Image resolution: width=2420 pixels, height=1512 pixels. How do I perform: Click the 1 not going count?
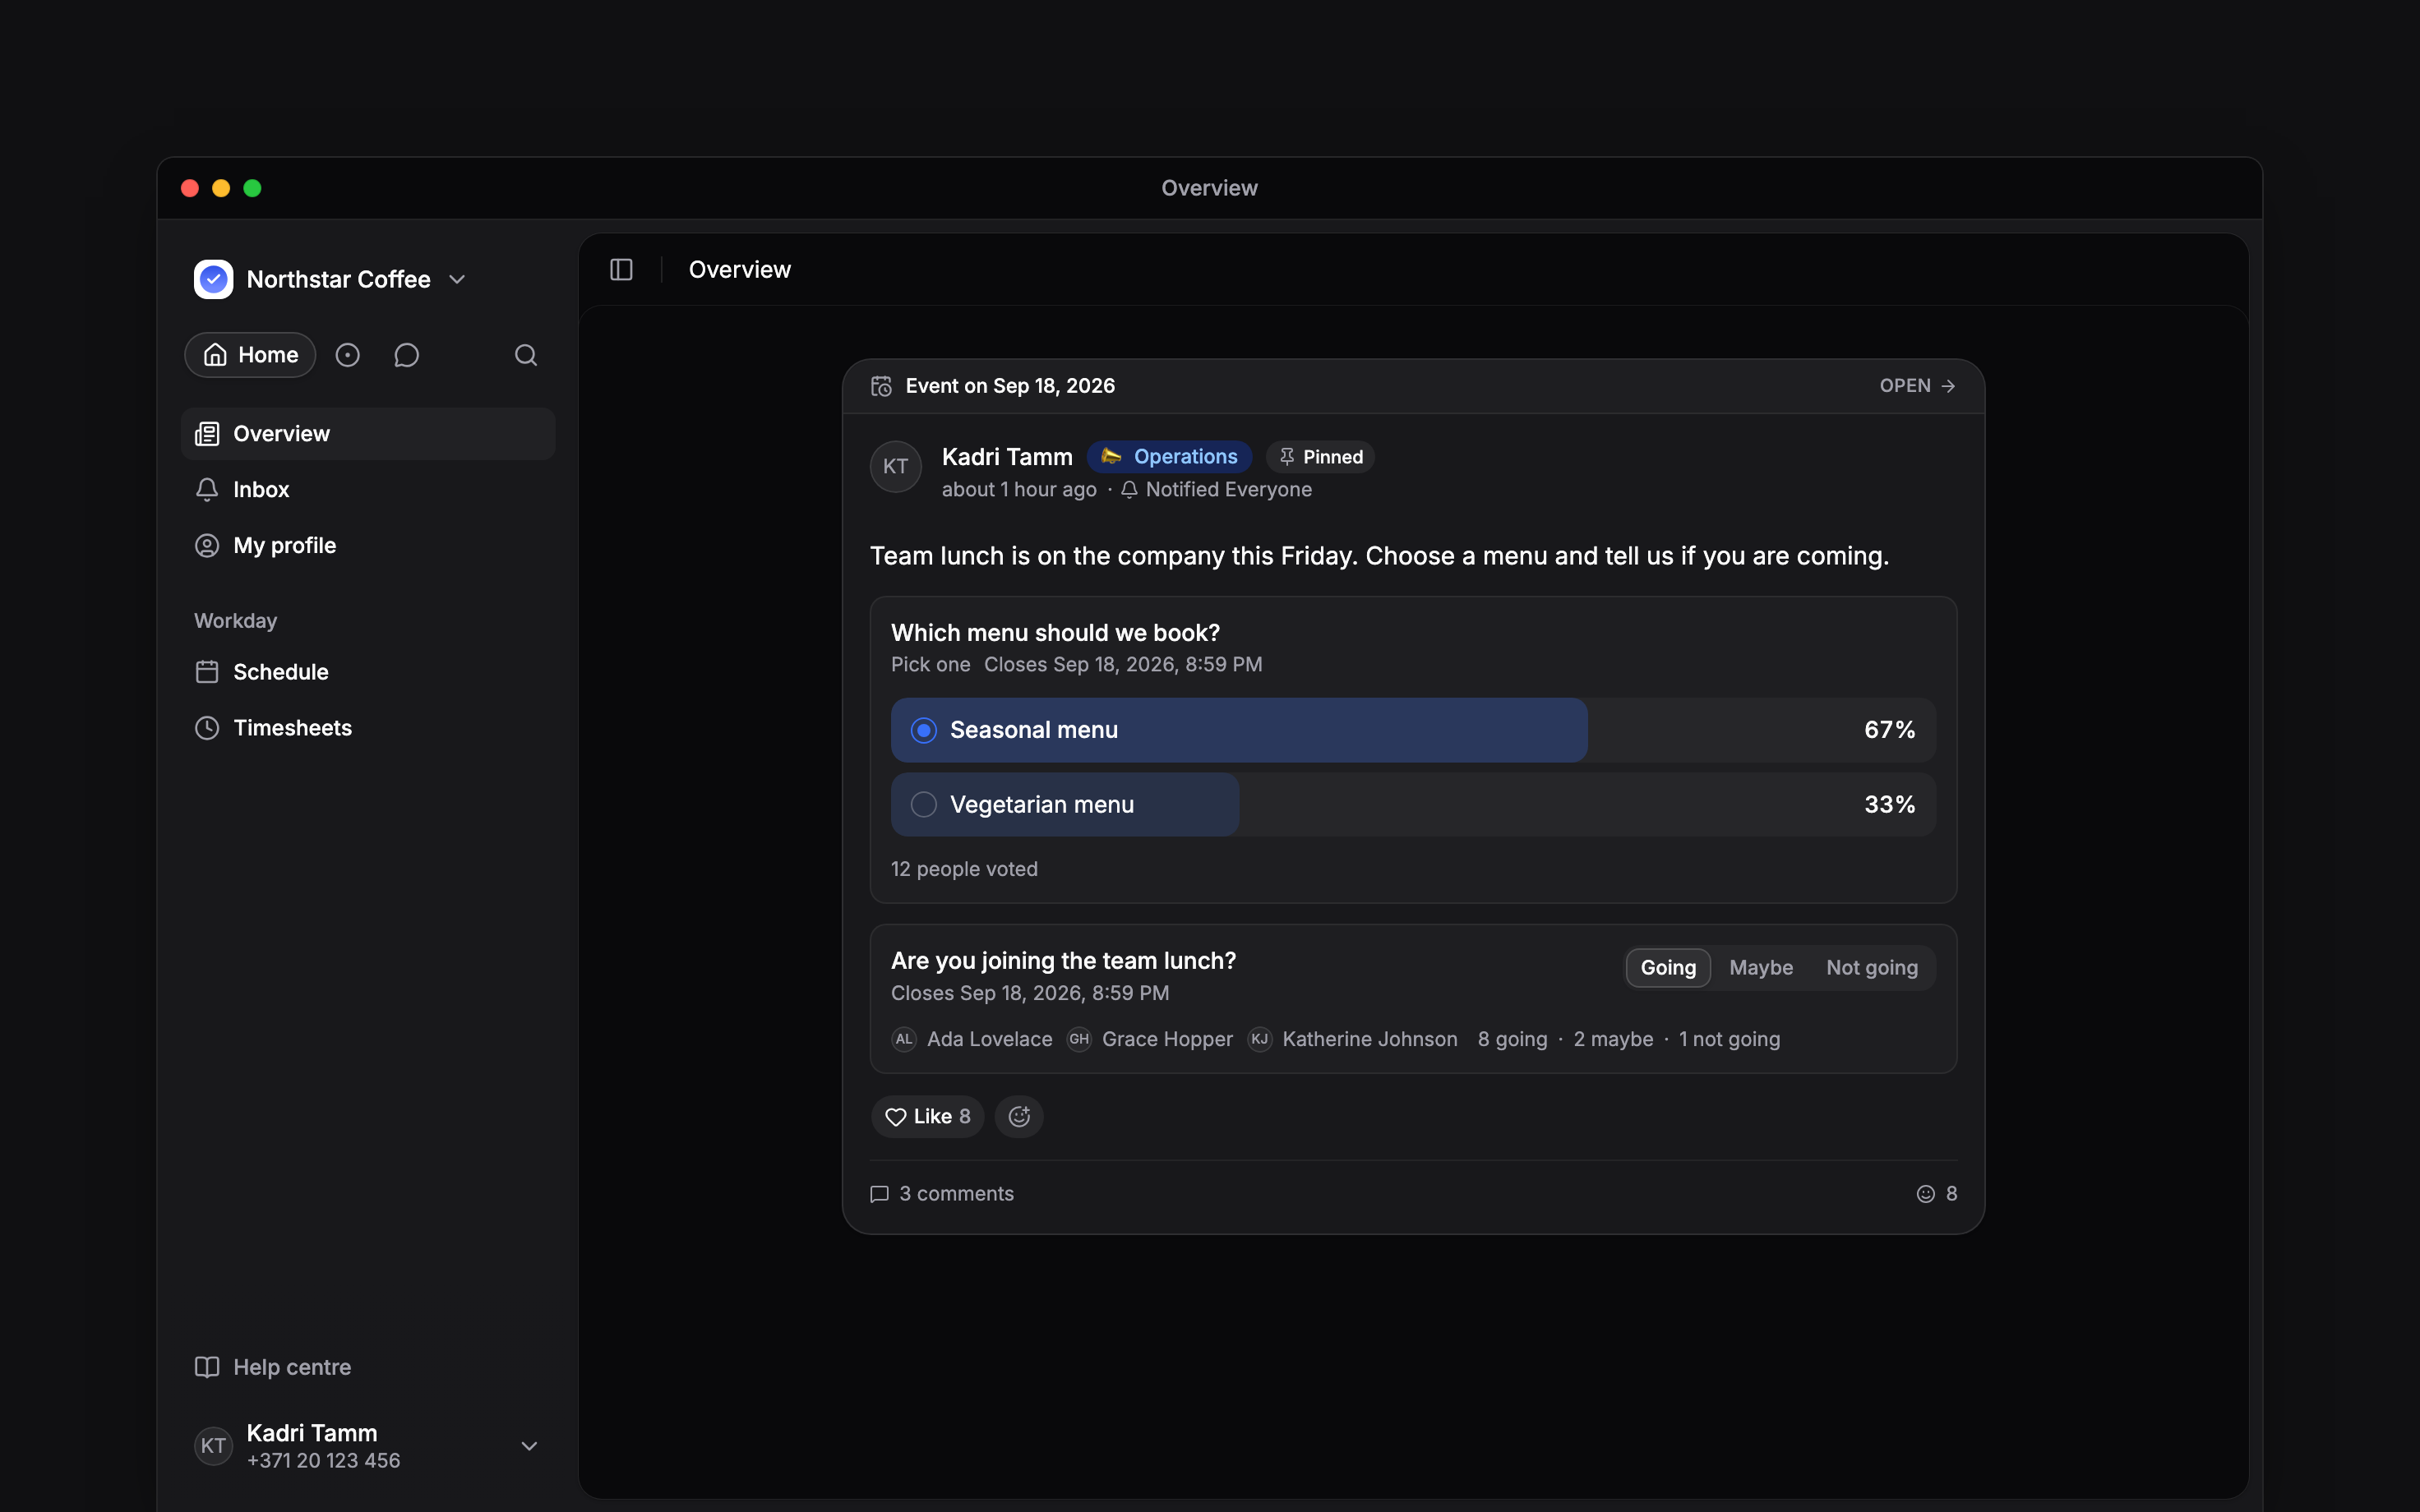click(1729, 1039)
